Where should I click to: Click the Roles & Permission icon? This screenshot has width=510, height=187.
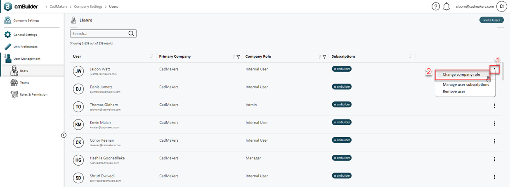[14, 95]
